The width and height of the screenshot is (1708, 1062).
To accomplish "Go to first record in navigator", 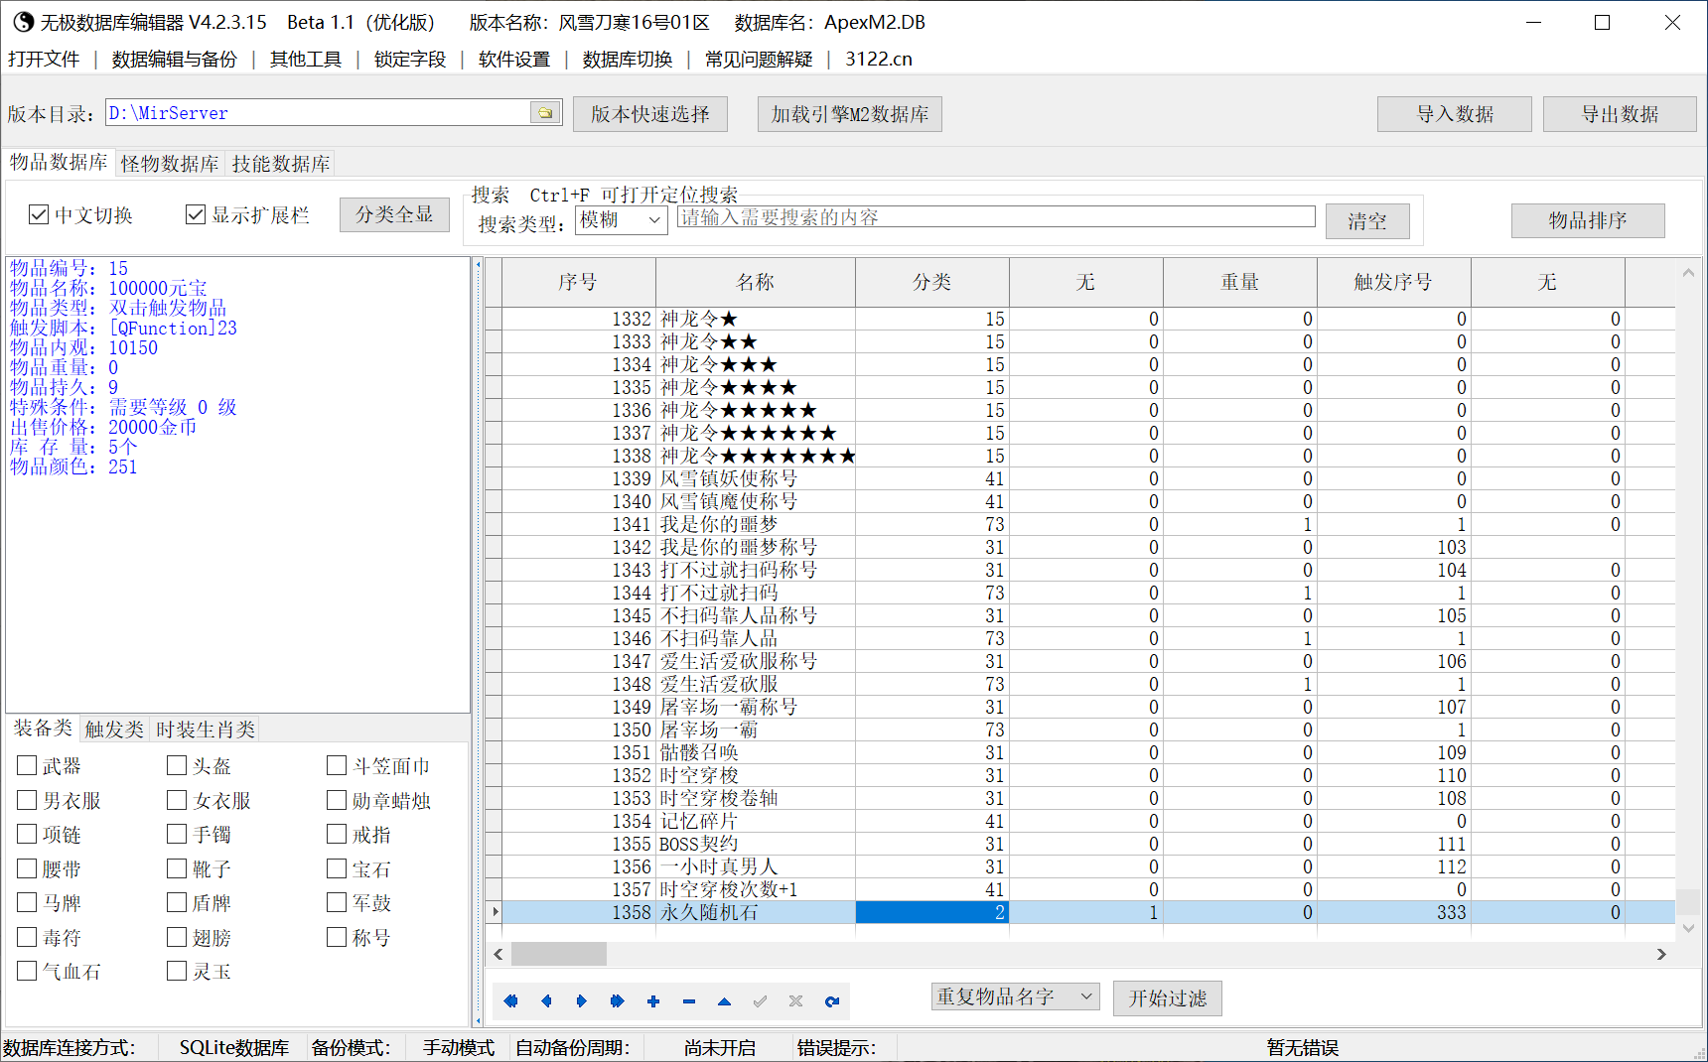I will 510,1000.
